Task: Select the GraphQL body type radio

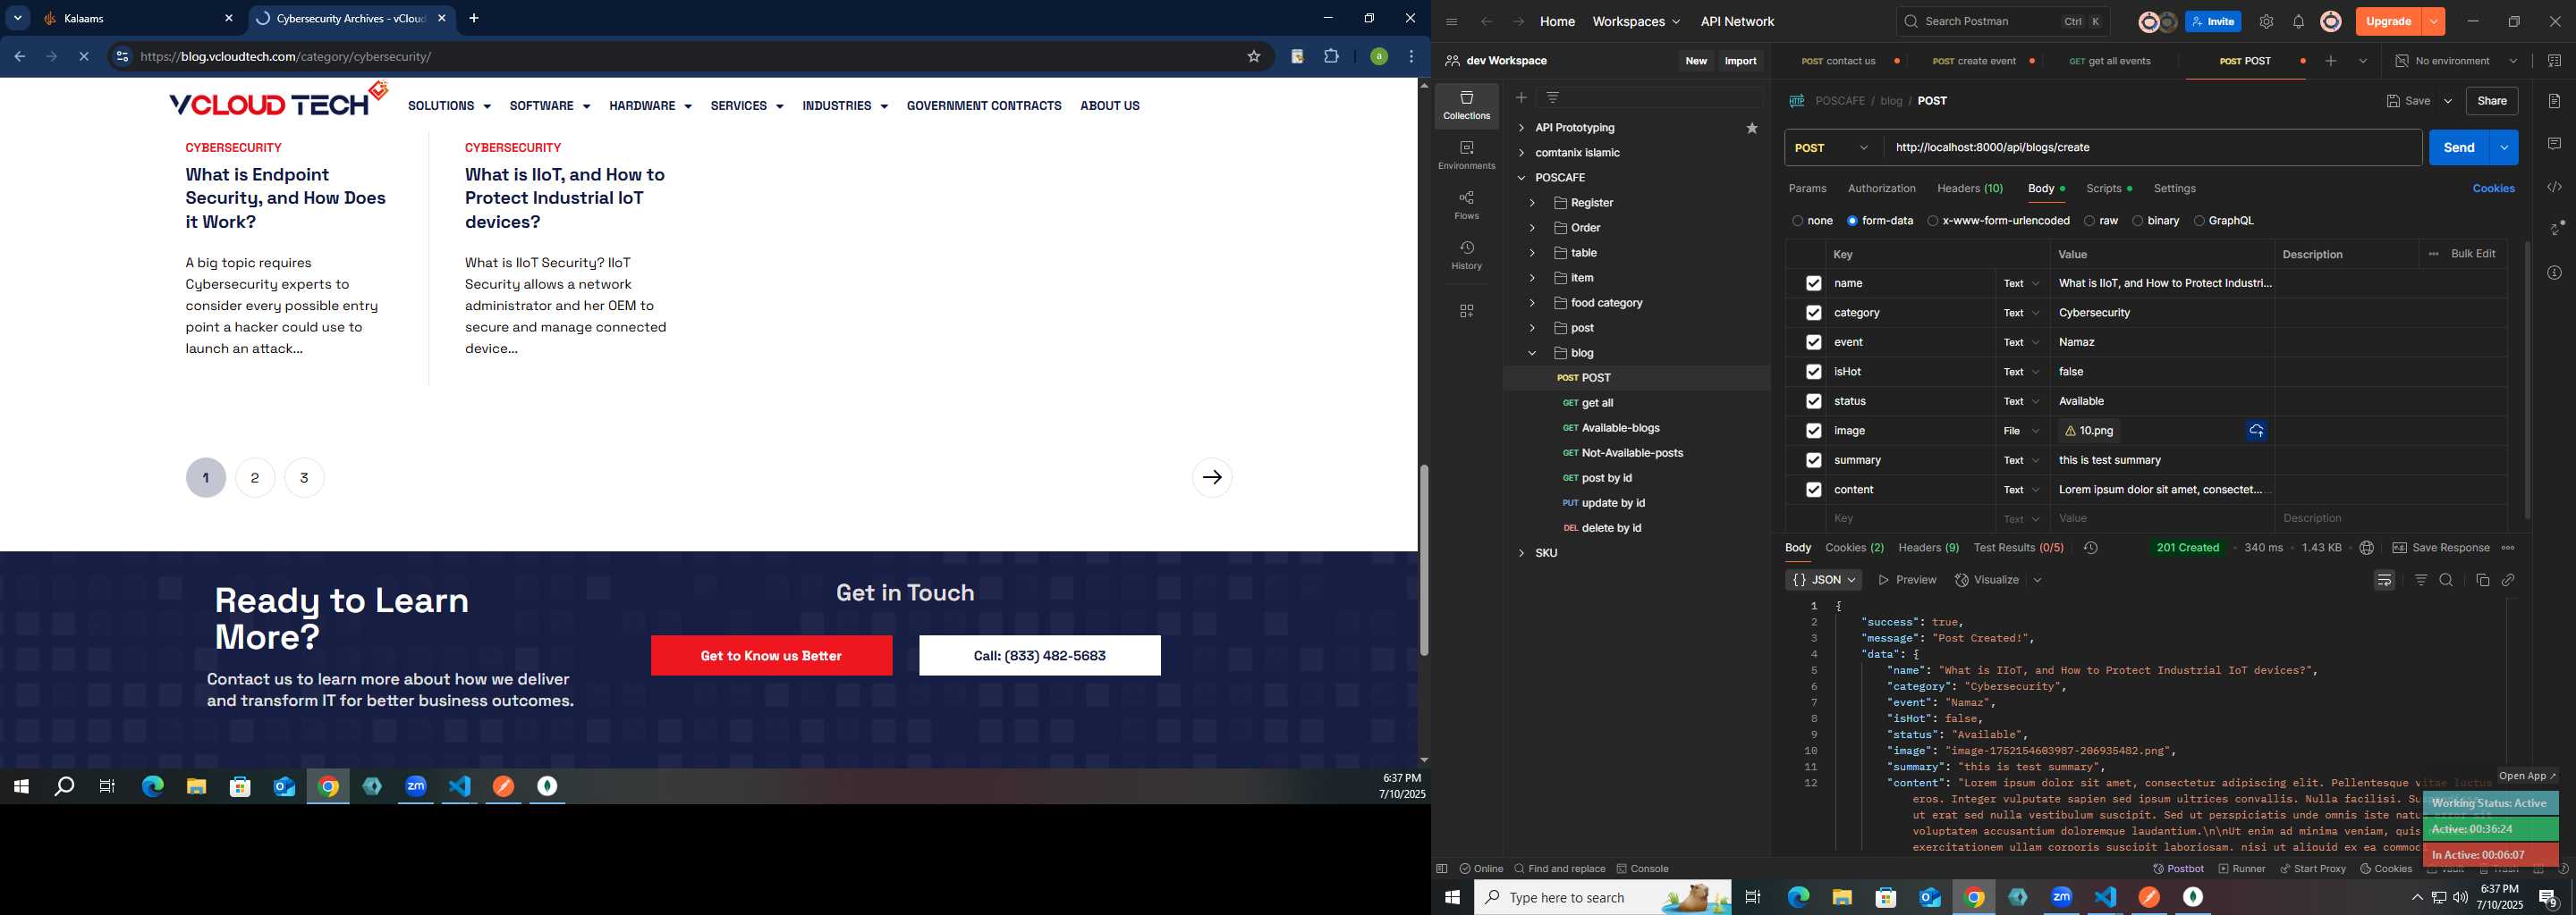Action: click(x=2198, y=221)
